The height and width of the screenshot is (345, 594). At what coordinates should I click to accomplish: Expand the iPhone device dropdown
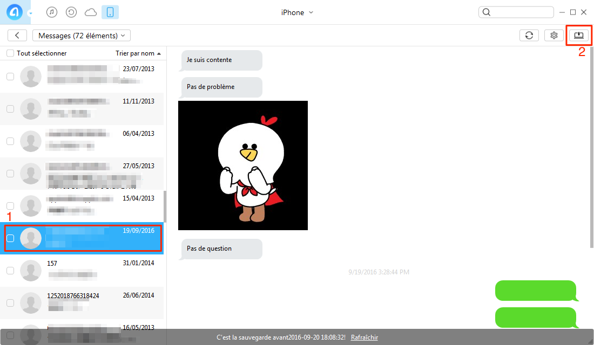coord(297,12)
